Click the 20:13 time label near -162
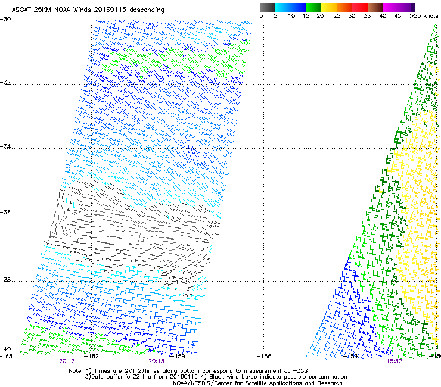The image size is (441, 387). [67, 361]
